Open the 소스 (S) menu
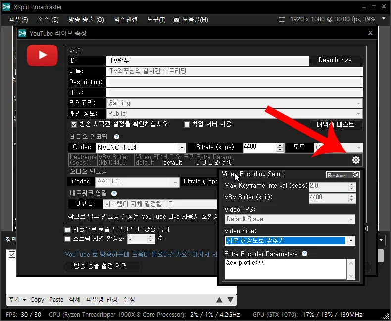 [x=48, y=19]
